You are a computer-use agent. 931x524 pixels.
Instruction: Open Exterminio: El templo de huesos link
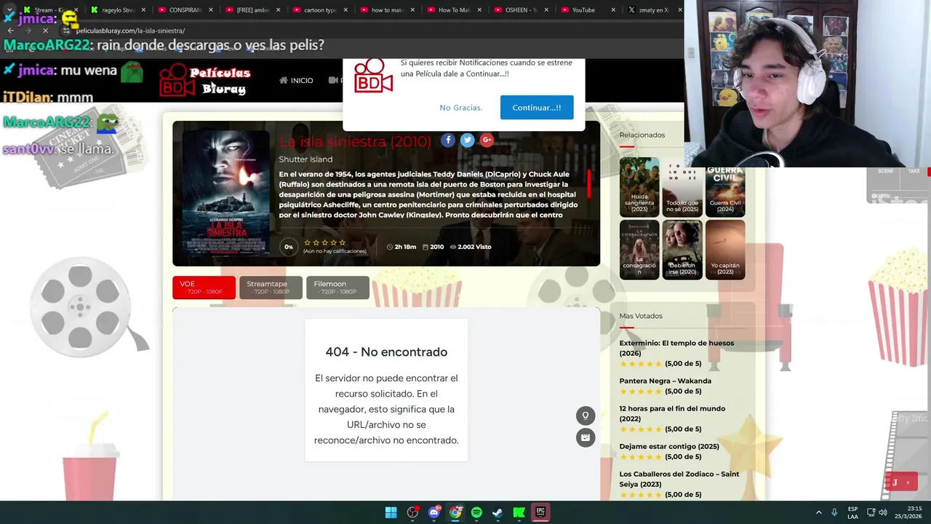coord(676,348)
